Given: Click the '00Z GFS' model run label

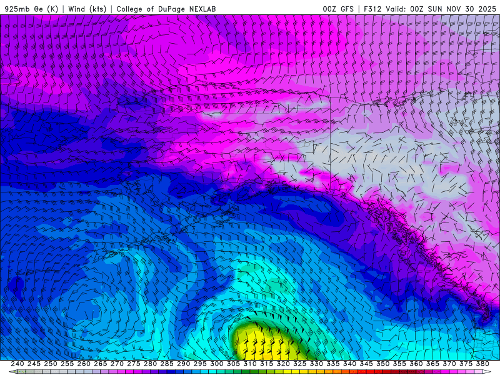Looking at the screenshot, I should (338, 9).
